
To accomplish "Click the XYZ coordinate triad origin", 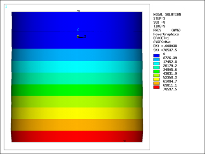I will point(78,37).
